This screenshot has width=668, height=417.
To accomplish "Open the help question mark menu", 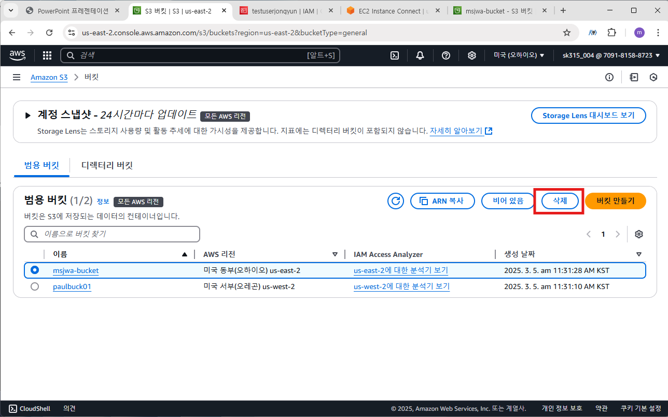I will point(446,55).
